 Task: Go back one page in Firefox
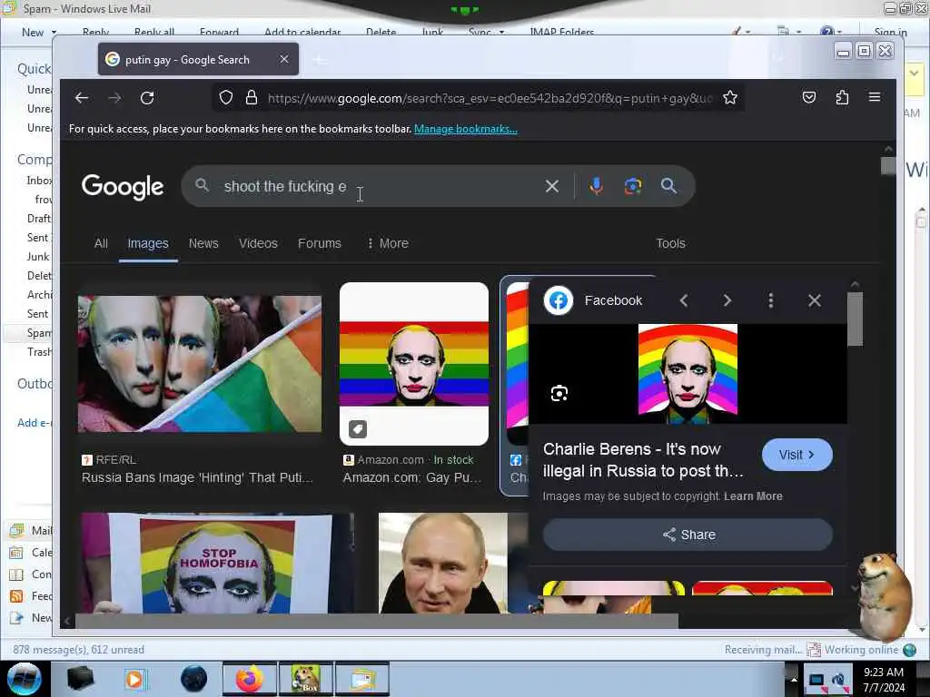tap(82, 98)
